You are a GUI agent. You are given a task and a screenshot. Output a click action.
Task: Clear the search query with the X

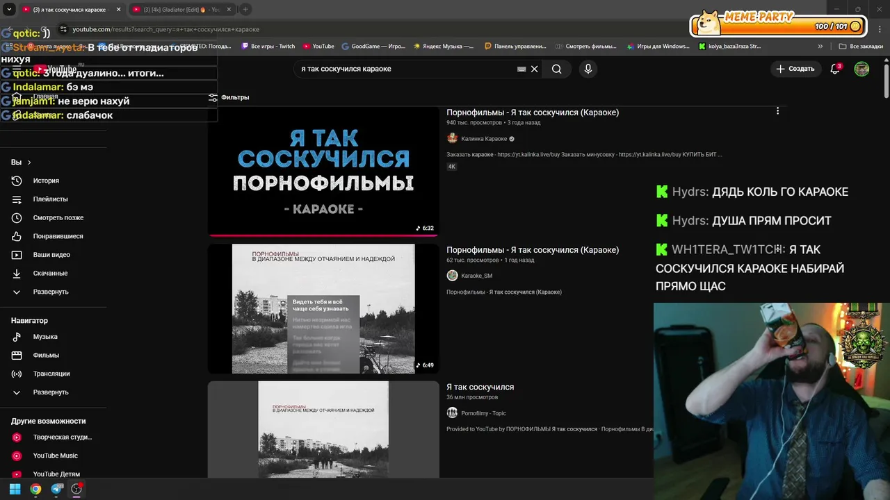tap(535, 69)
